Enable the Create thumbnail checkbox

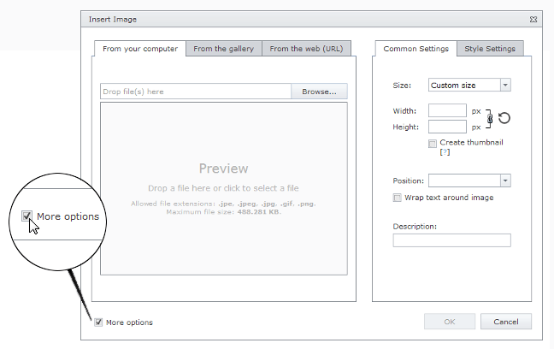pyautogui.click(x=432, y=143)
